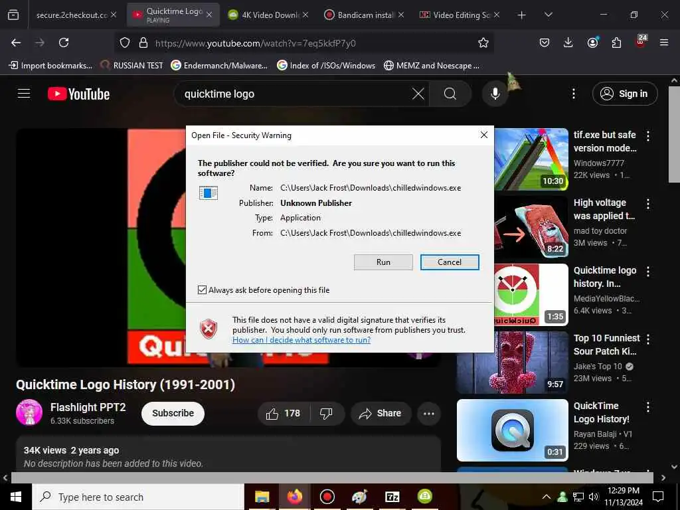Dislike the video with thumbs down
The width and height of the screenshot is (680, 510).
point(326,413)
